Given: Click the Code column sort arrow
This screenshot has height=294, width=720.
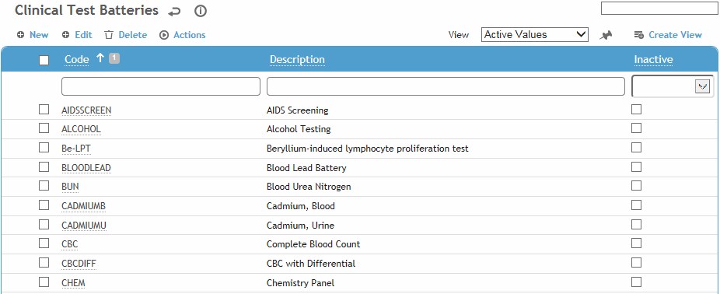Looking at the screenshot, I should [x=100, y=58].
